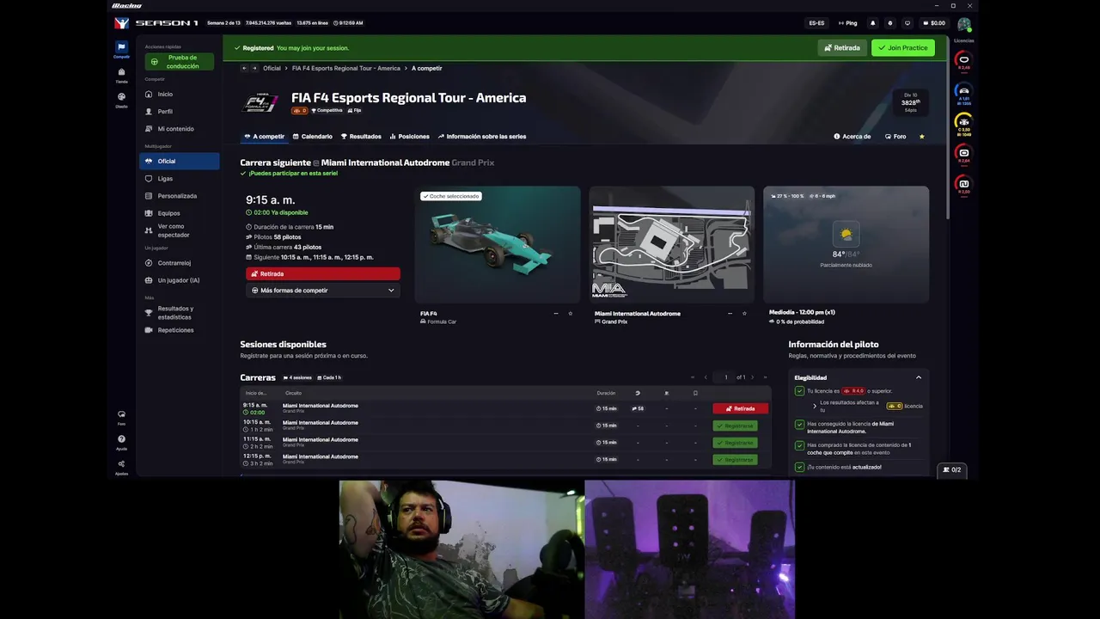Open the $0.00 account balance
This screenshot has height=619, width=1100.
(x=933, y=23)
